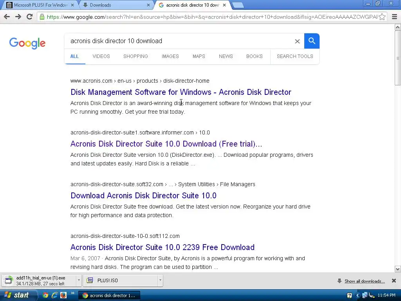Expand options arrow for add11h_trial exe download
Screen dimensions: 401x301
79,280
